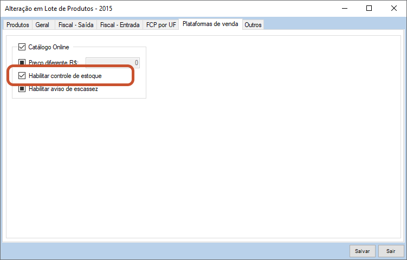This screenshot has width=407, height=260.
Task: Save changes with the Salvar button
Action: (x=363, y=251)
